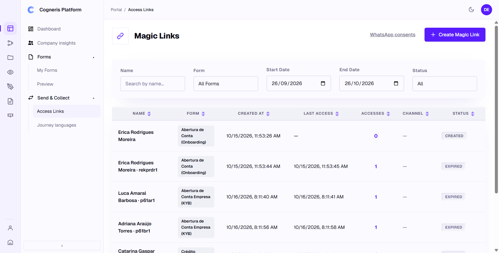The image size is (499, 253).
Task: Open the portal layout icon in left rail
Action: (x=10, y=29)
